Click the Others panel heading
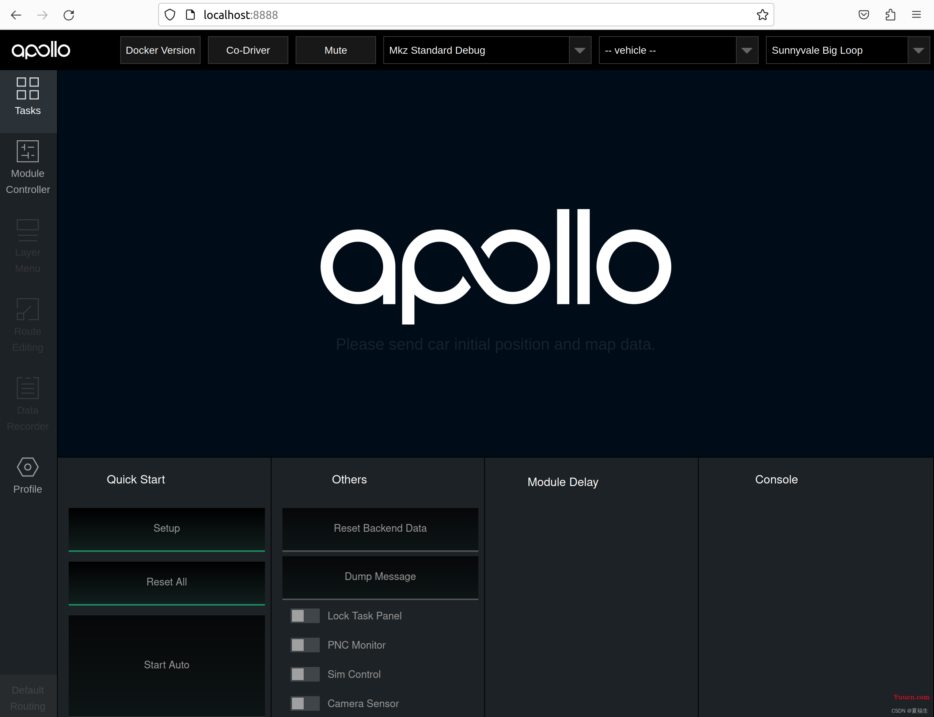Viewport: 934px width, 717px height. 349,480
